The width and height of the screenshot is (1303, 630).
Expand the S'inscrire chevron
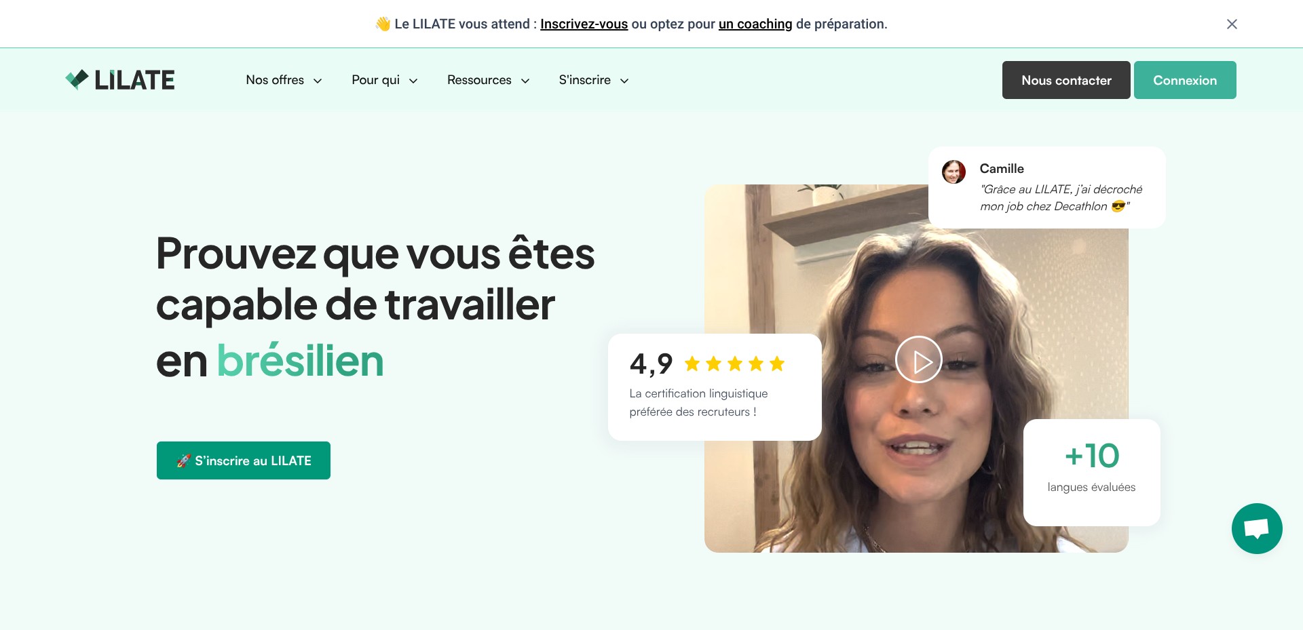click(624, 81)
